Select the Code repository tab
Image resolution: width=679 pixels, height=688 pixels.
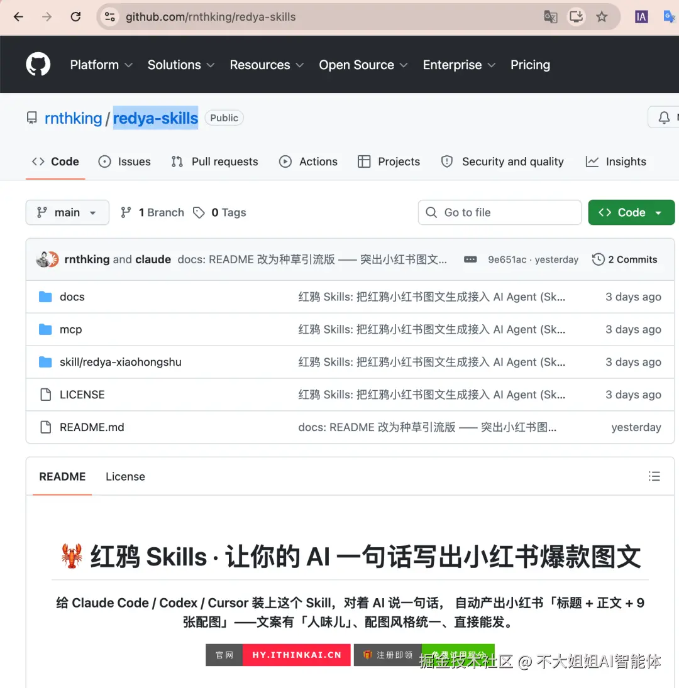tap(55, 161)
